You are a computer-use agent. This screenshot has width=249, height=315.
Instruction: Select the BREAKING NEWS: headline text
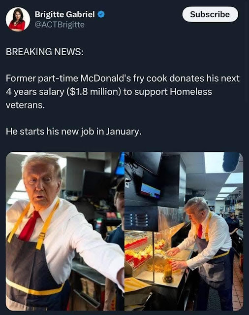pos(44,52)
